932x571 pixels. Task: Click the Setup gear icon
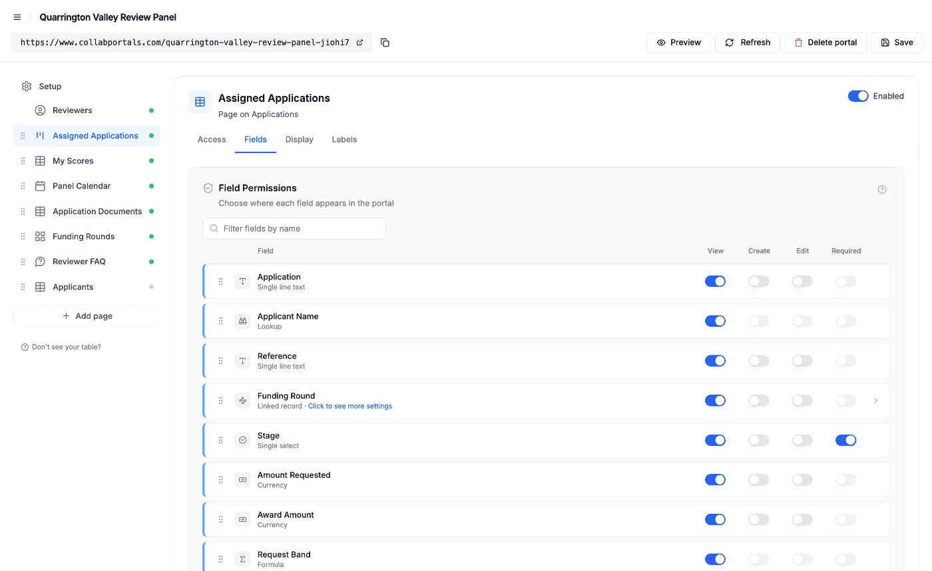click(x=27, y=87)
